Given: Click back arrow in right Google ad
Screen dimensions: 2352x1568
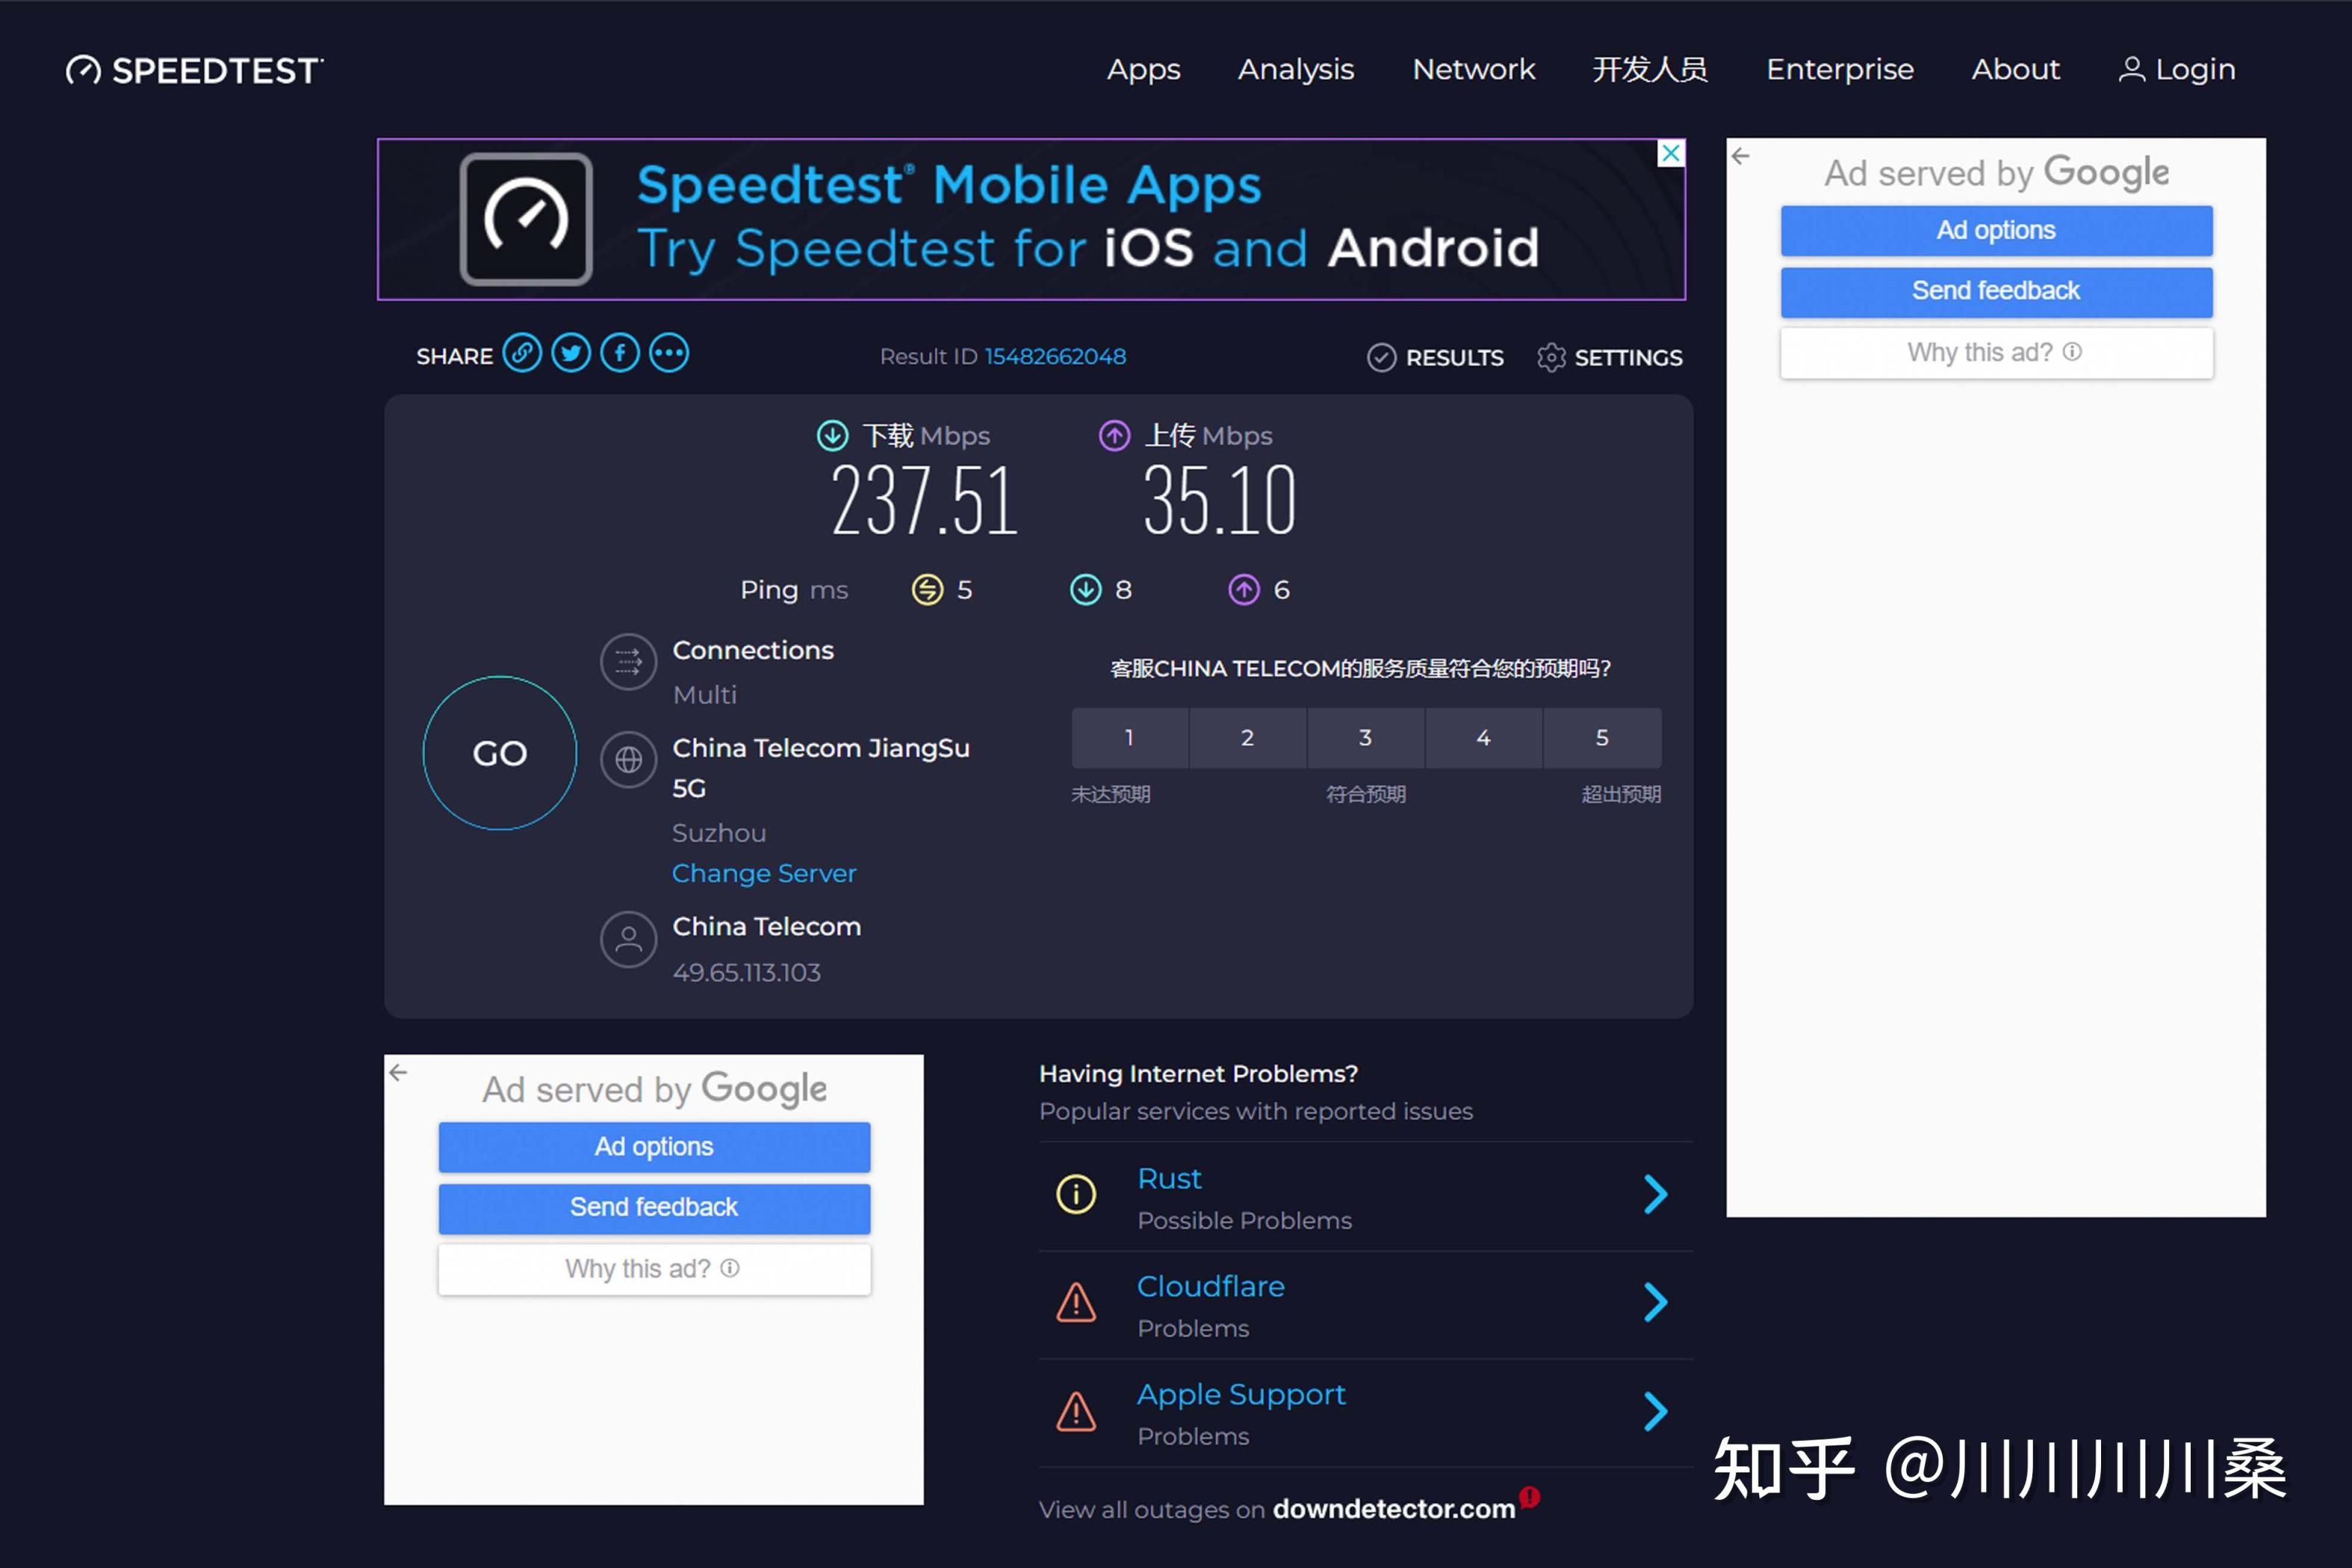Looking at the screenshot, I should tap(1740, 156).
